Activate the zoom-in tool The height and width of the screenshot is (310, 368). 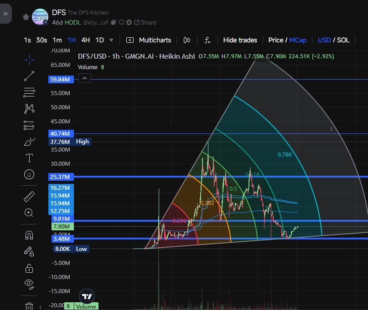tap(29, 213)
